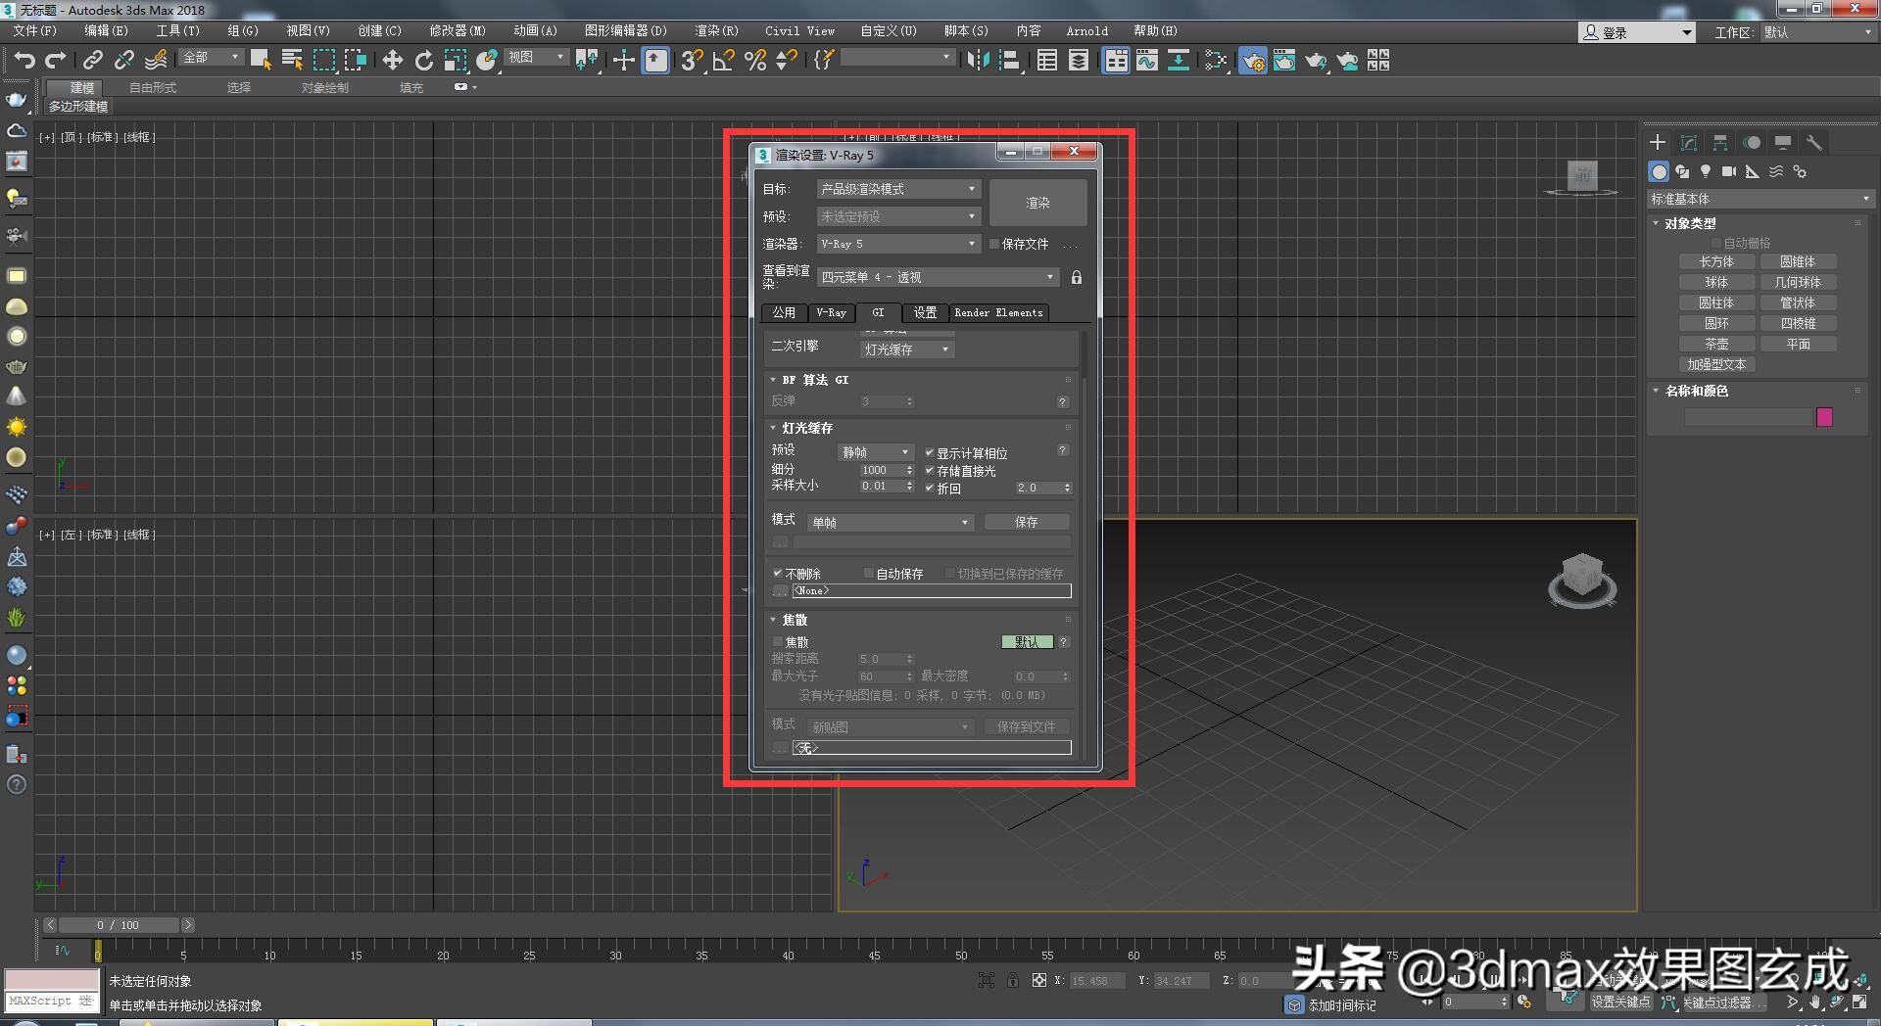Screen dimensions: 1881x1026
Task: Activate the Unlink Selection tool
Action: [124, 61]
